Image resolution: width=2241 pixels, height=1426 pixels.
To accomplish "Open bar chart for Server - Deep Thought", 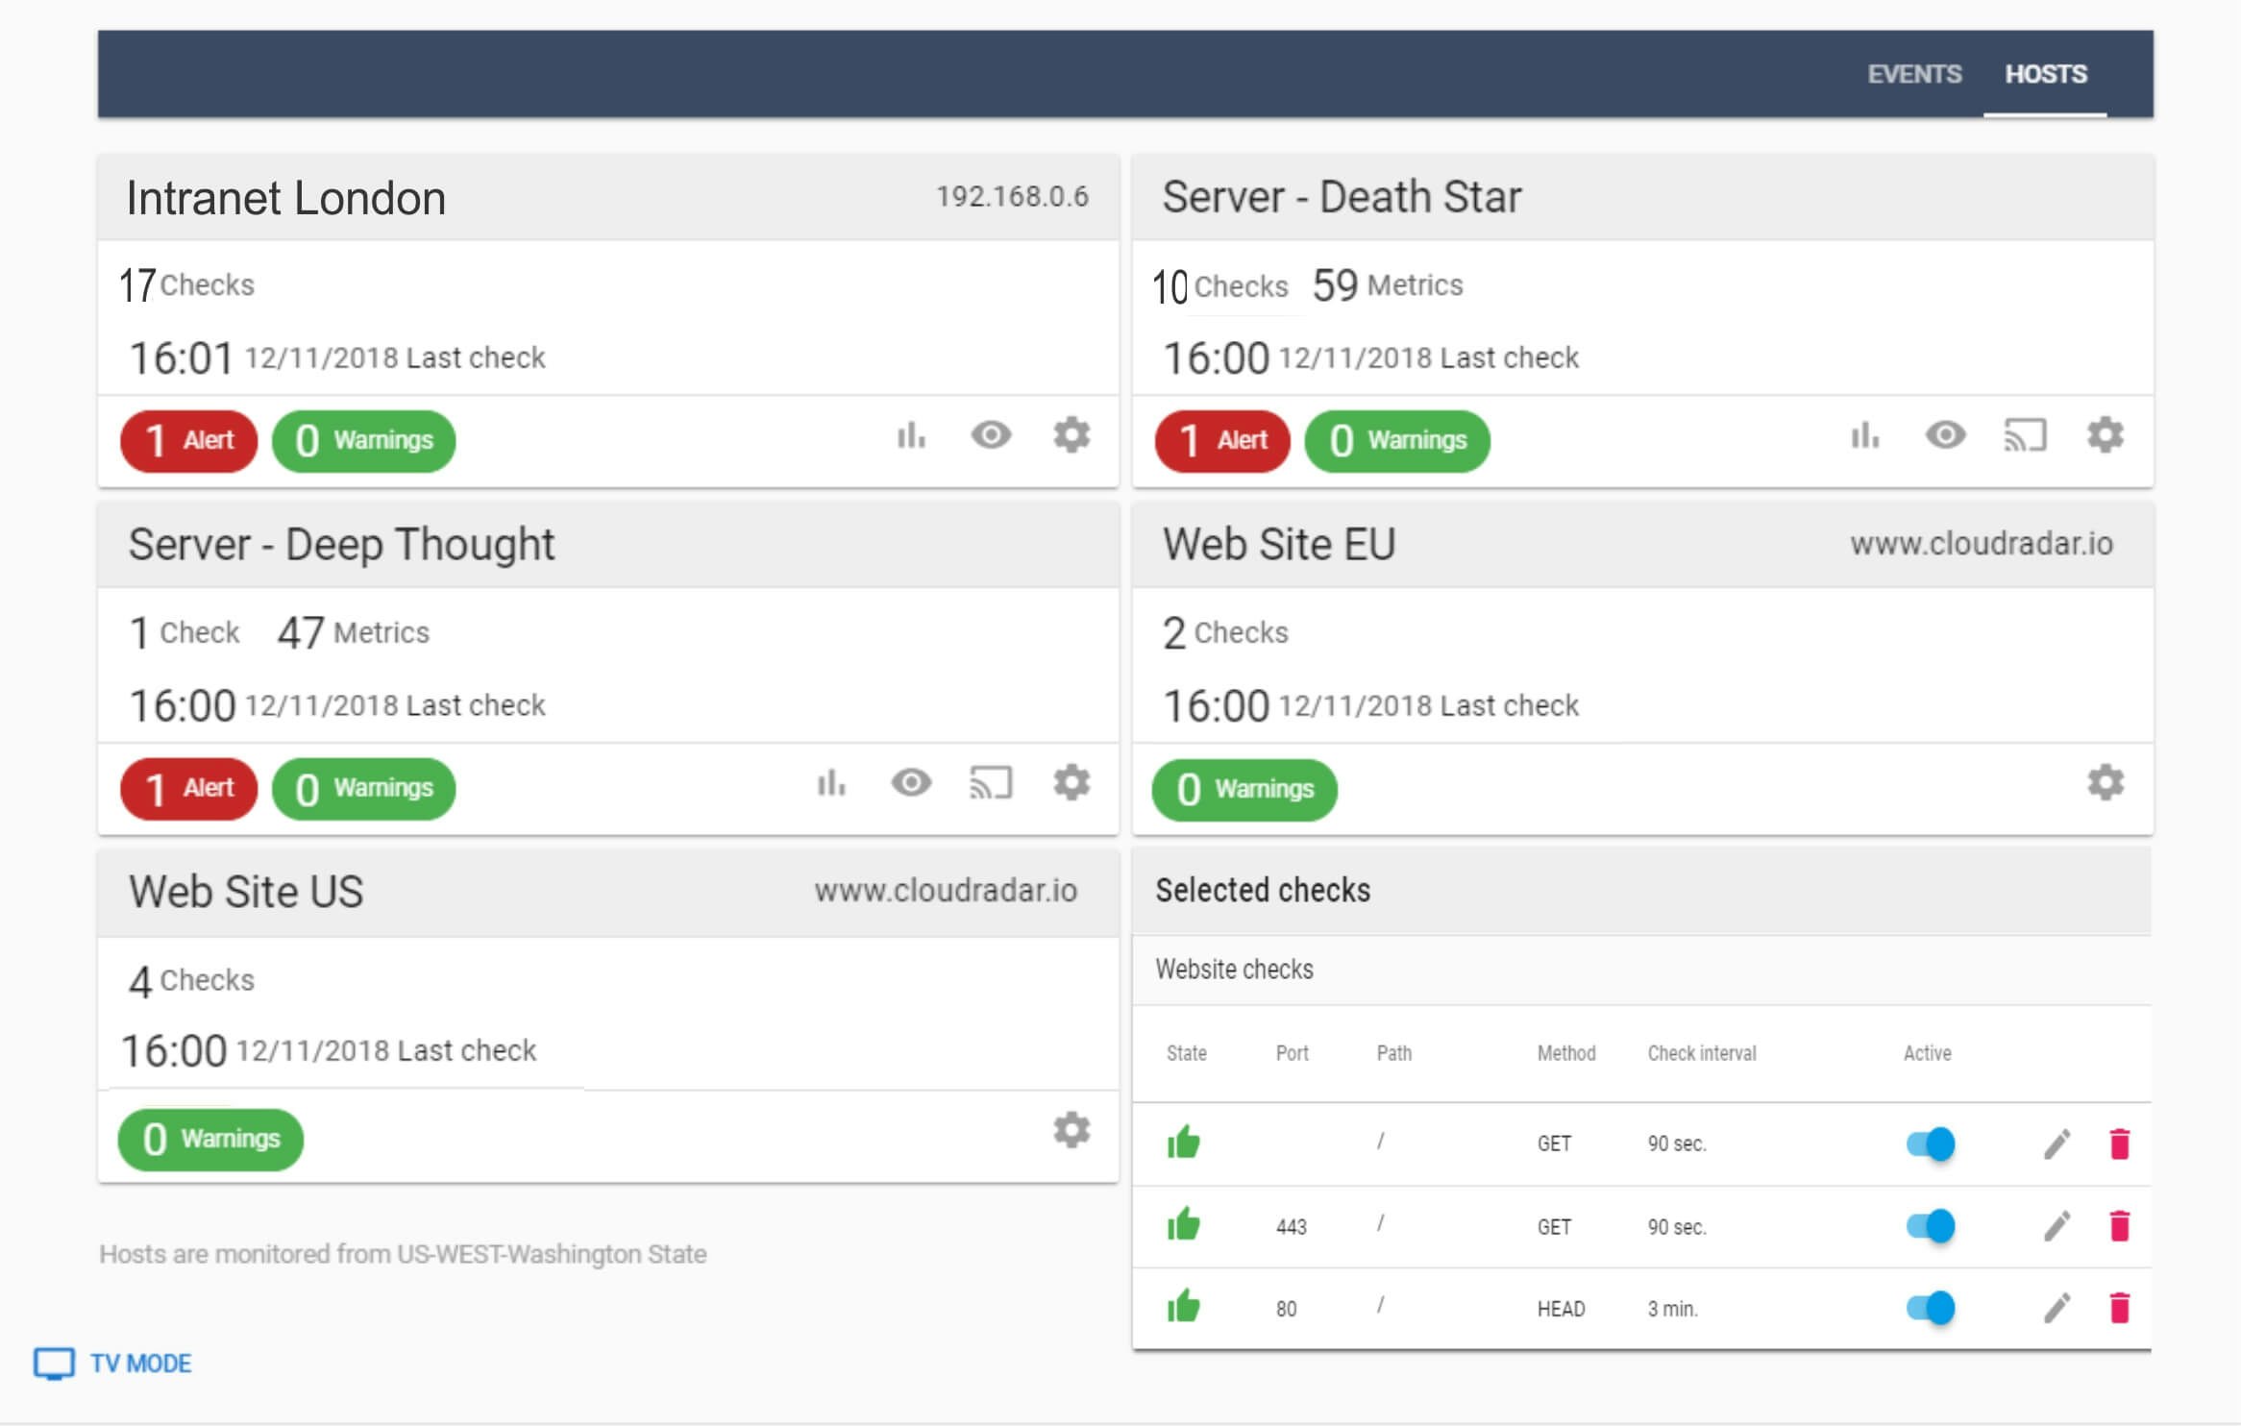I will [x=830, y=783].
